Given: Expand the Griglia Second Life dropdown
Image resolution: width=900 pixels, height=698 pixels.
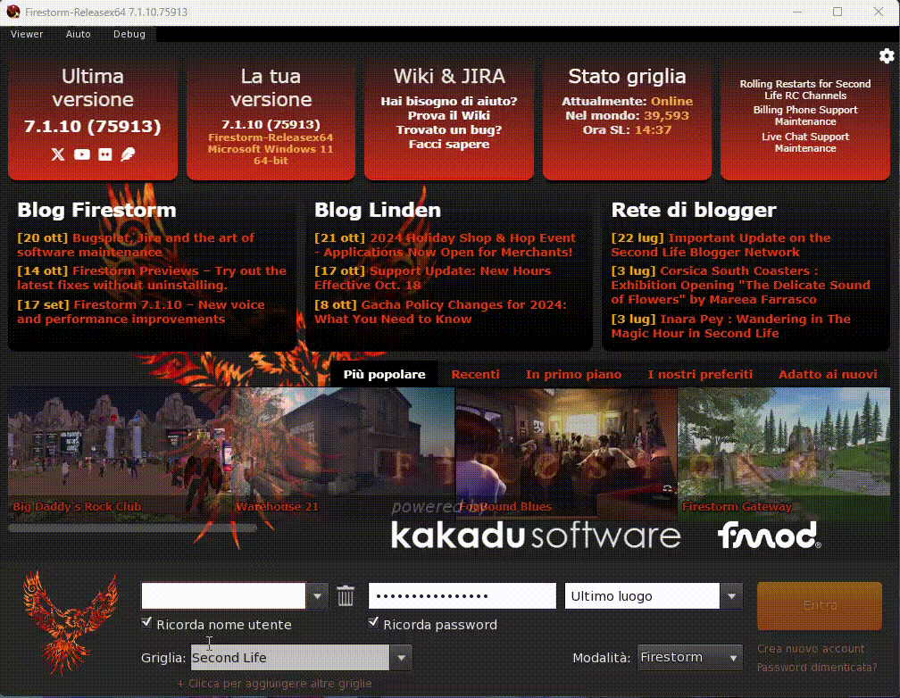Looking at the screenshot, I should [401, 658].
